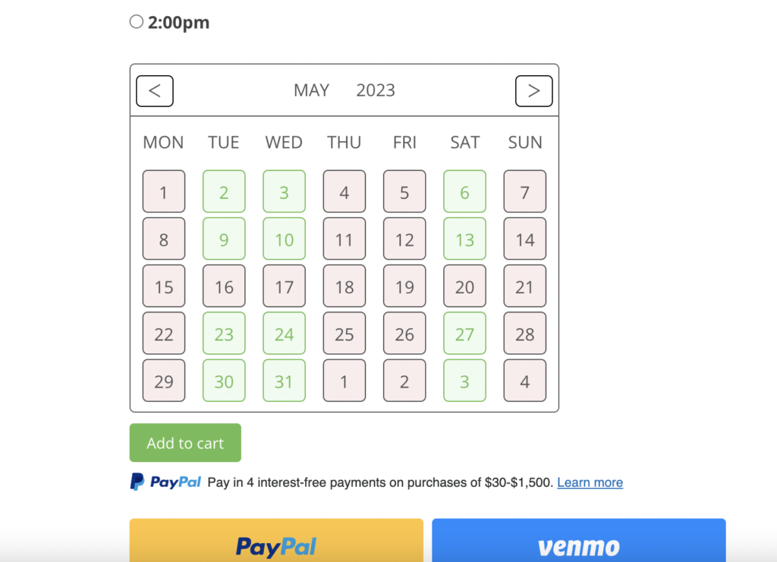Choose Saturday May 6 date

464,192
